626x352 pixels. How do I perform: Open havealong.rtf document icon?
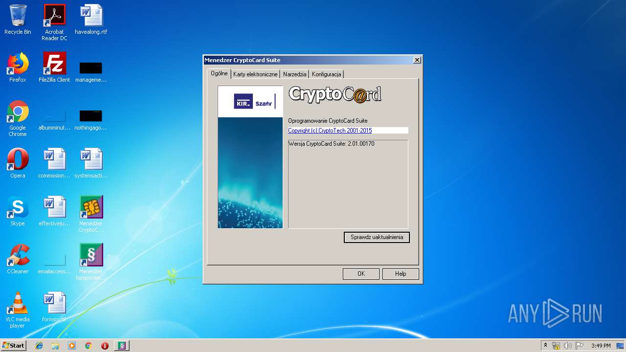click(x=91, y=20)
